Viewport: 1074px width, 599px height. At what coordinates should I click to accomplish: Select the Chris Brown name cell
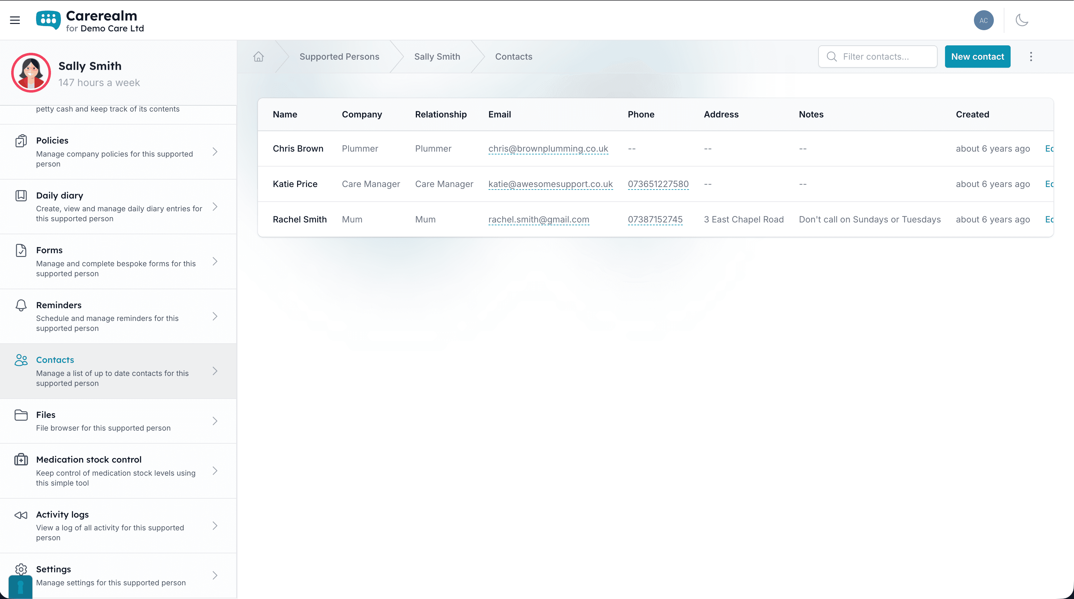tap(298, 149)
